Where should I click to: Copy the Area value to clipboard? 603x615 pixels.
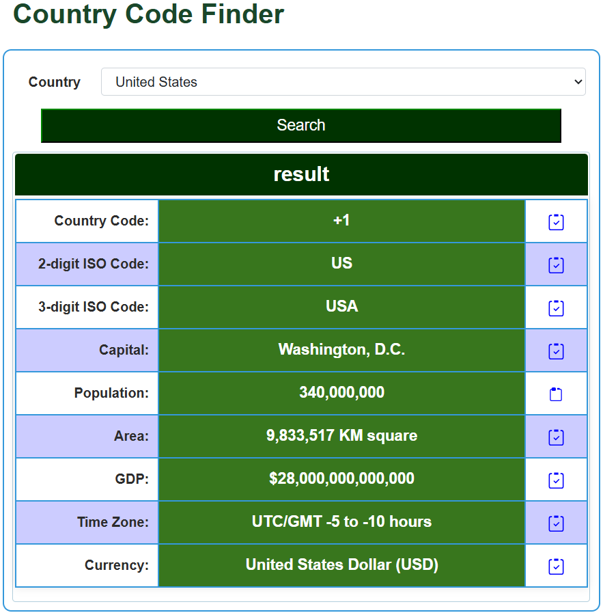(x=556, y=437)
